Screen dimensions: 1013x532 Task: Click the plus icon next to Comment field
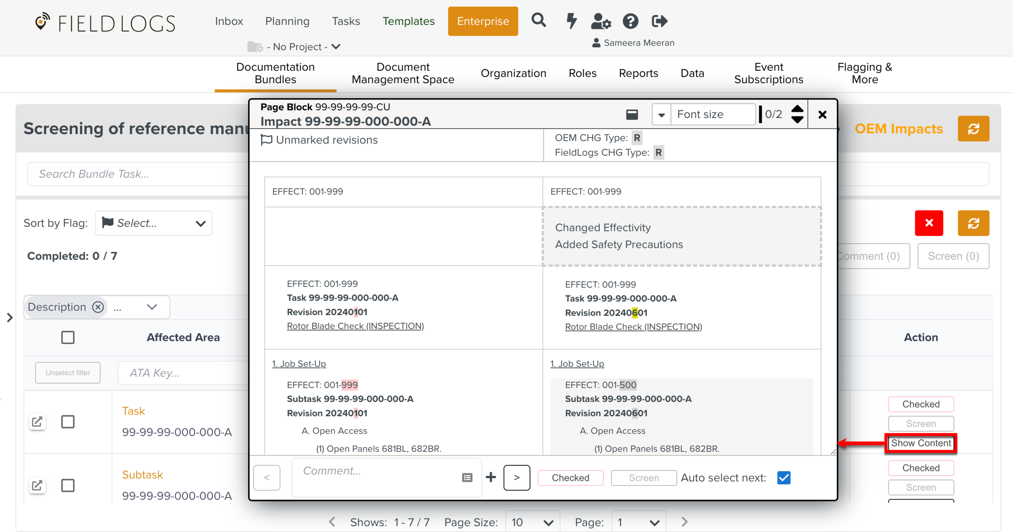491,477
